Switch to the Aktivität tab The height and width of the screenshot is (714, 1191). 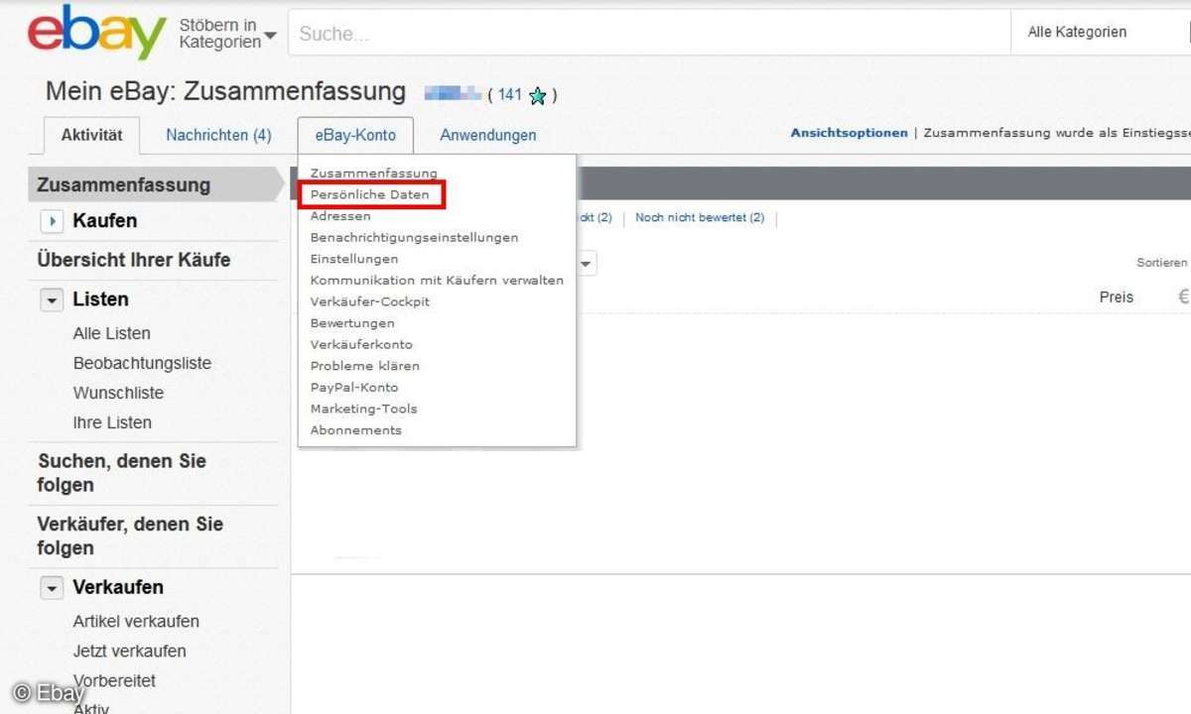(92, 135)
